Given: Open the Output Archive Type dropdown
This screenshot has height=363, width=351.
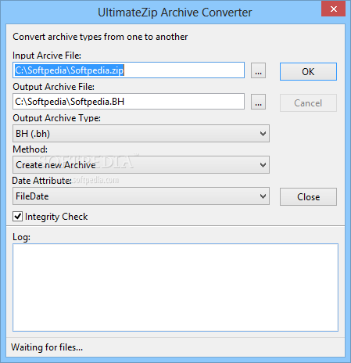Looking at the screenshot, I should click(141, 134).
